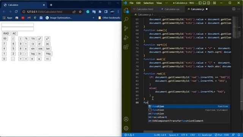This screenshot has width=243, height=137.
Task: Open a new browser tab with plus
Action: (x=51, y=5)
